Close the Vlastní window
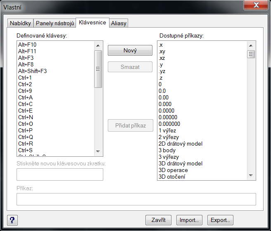This screenshot has width=271, height=231. pos(256,5)
